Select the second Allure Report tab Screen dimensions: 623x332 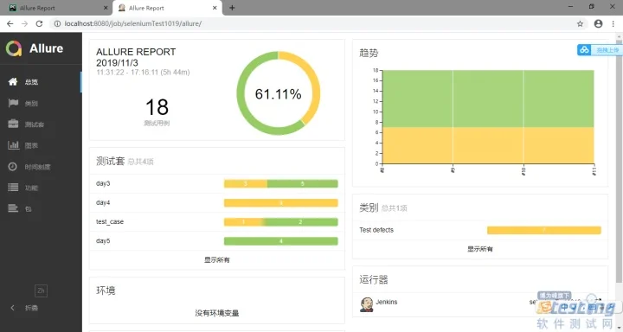(x=167, y=8)
